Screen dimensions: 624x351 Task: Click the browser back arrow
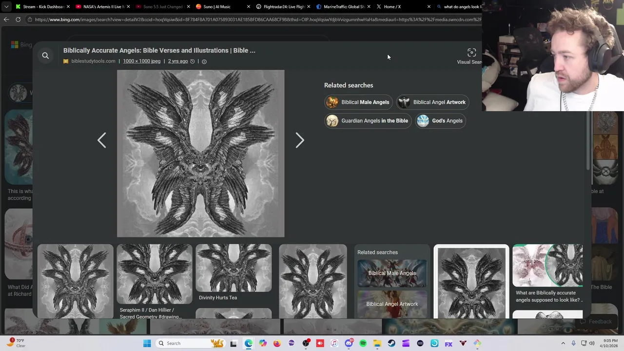6,19
